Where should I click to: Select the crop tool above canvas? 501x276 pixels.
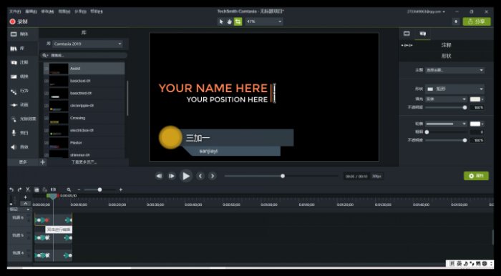tap(238, 21)
